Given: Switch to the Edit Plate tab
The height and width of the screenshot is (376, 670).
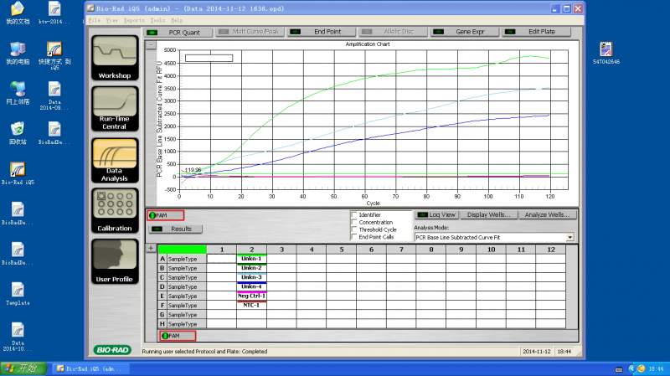Looking at the screenshot, I should point(536,32).
